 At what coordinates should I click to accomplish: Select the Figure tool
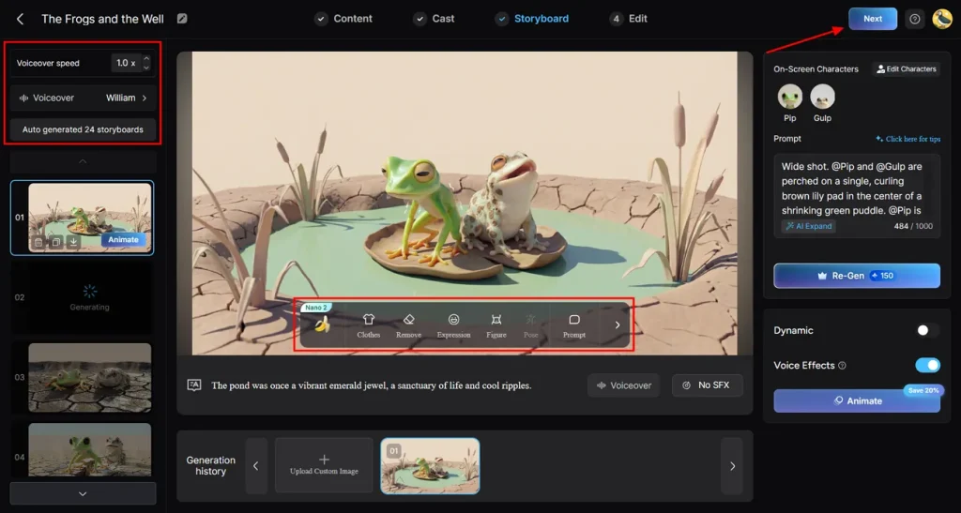pyautogui.click(x=496, y=324)
